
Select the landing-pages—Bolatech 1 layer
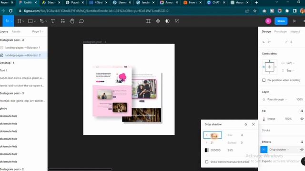coord(23,47)
